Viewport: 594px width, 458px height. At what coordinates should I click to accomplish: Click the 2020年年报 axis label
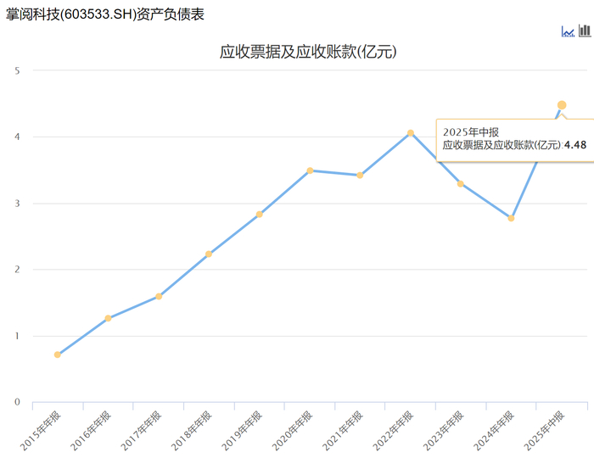(292, 431)
